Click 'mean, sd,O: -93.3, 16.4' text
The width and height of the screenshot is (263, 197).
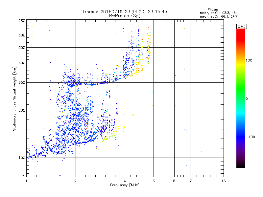click(219, 13)
